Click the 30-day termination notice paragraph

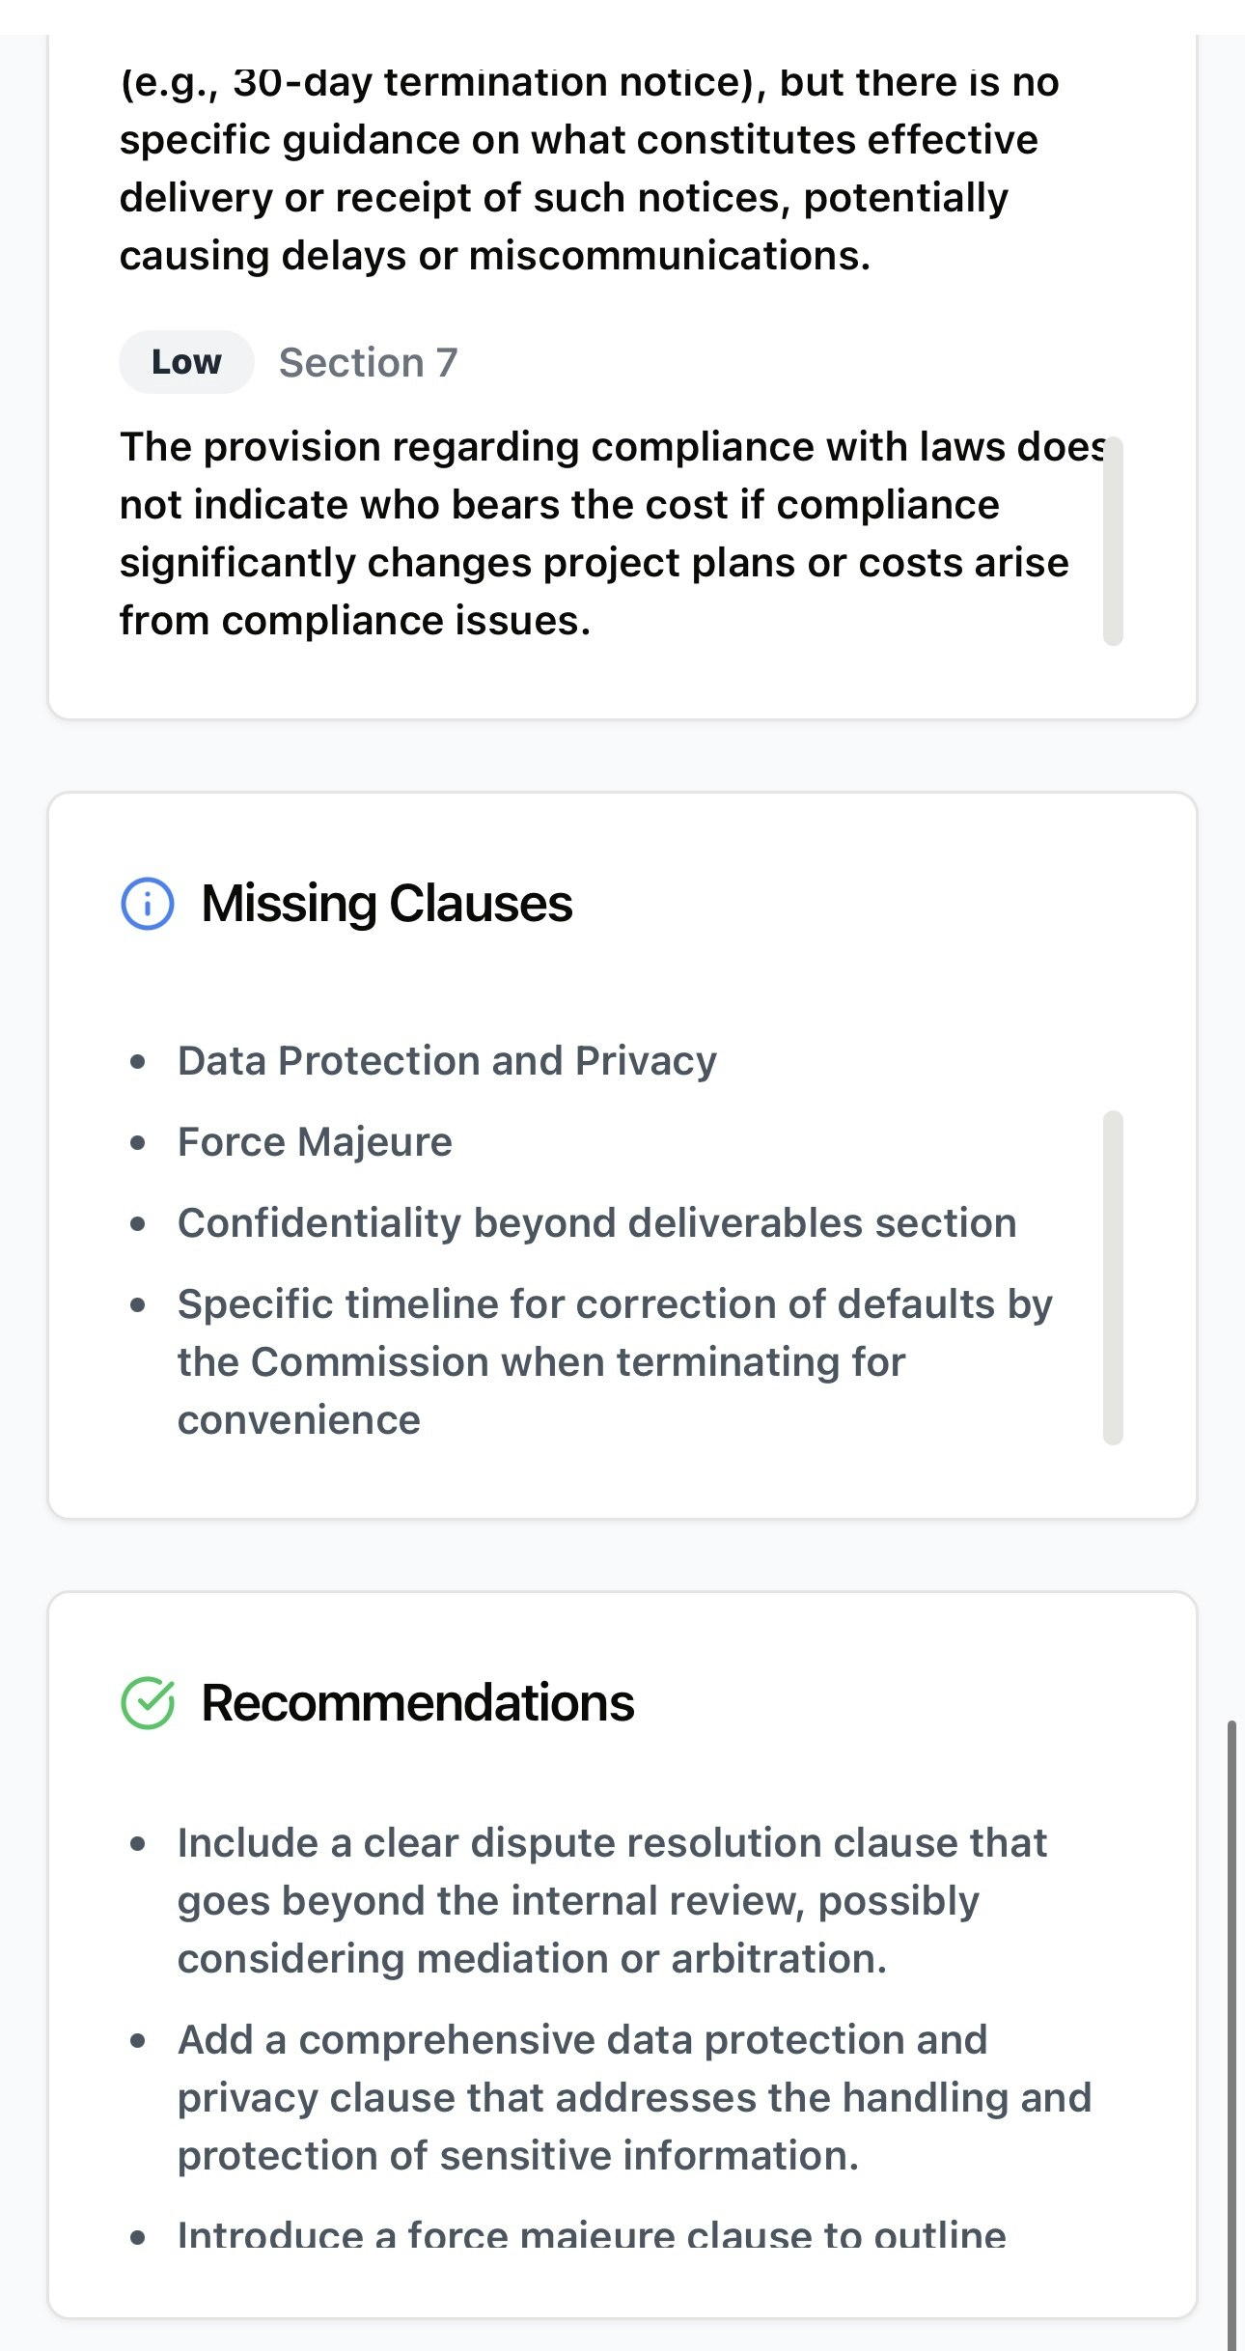pyautogui.click(x=589, y=169)
